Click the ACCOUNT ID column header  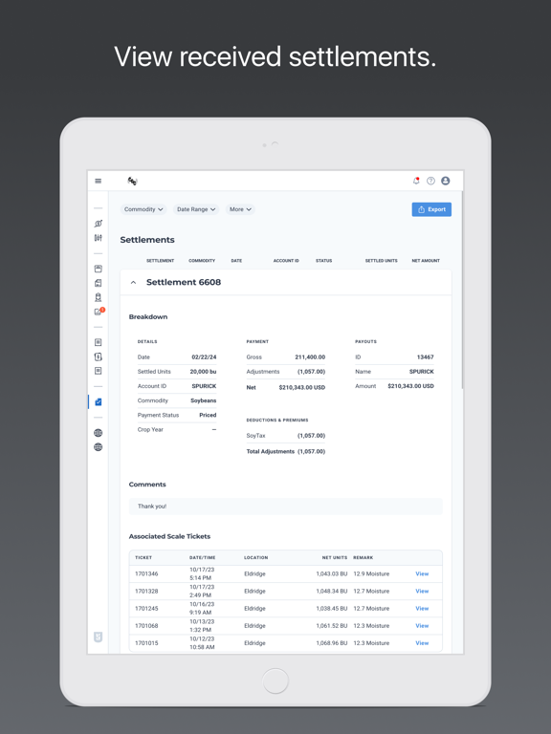(286, 261)
